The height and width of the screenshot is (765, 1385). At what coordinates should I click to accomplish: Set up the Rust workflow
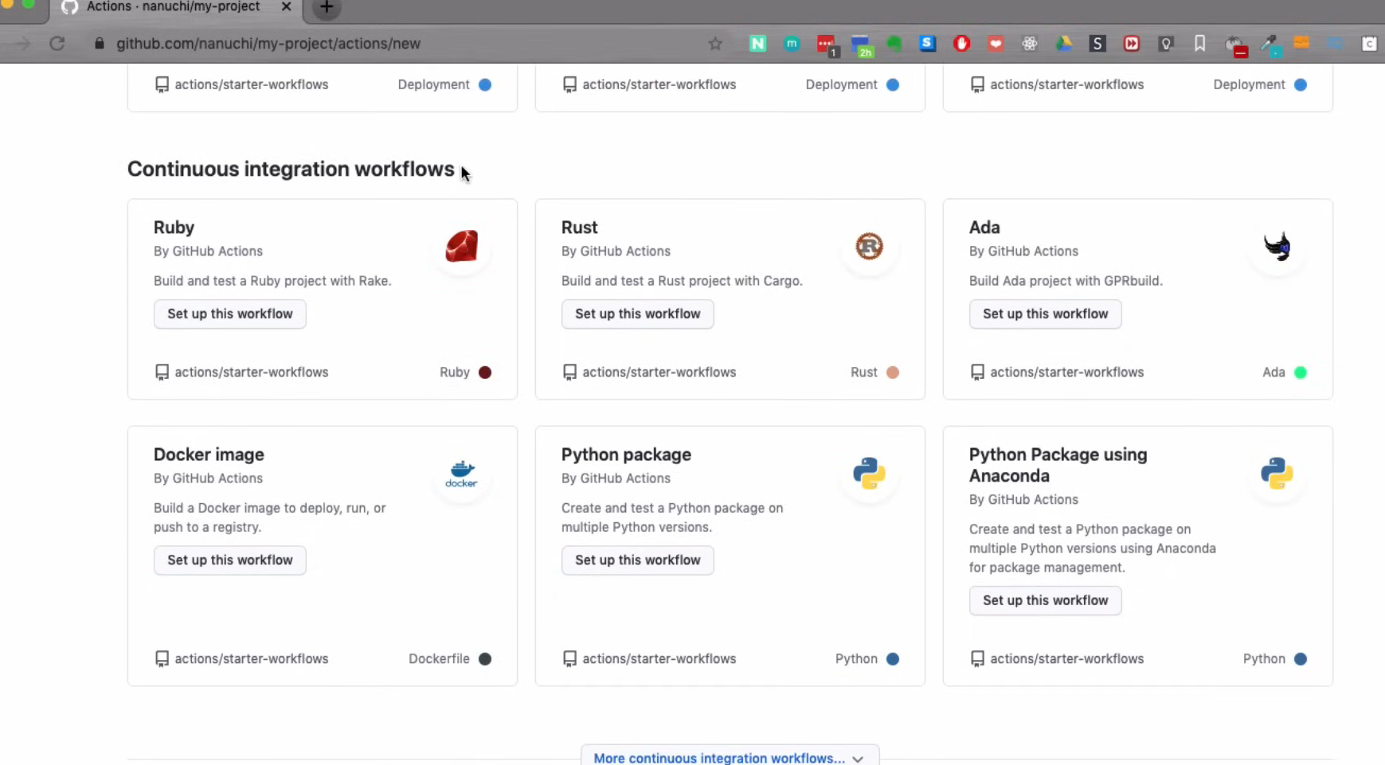click(637, 314)
